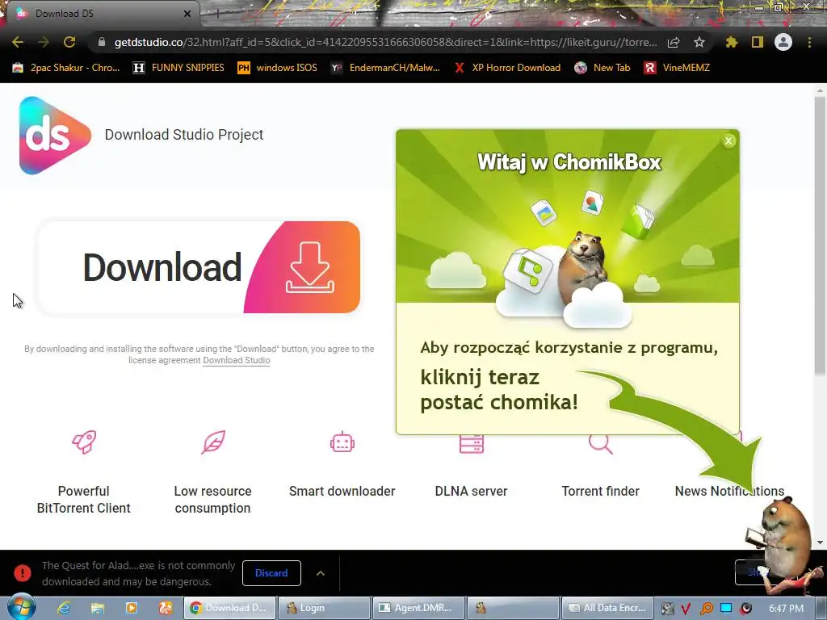Click the robot Smart downloader icon
The width and height of the screenshot is (827, 620).
click(x=342, y=442)
